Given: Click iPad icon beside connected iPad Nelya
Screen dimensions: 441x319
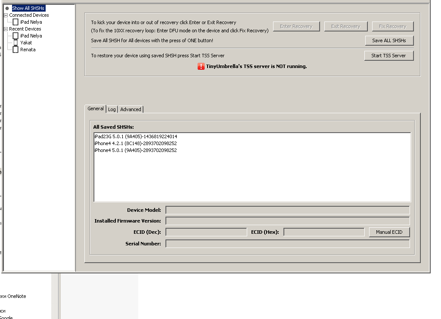Looking at the screenshot, I should coord(16,22).
